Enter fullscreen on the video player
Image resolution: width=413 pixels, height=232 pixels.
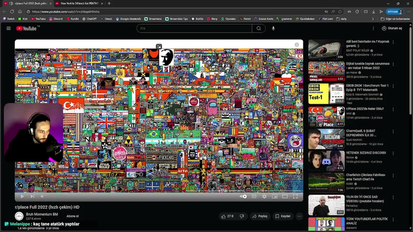295,196
